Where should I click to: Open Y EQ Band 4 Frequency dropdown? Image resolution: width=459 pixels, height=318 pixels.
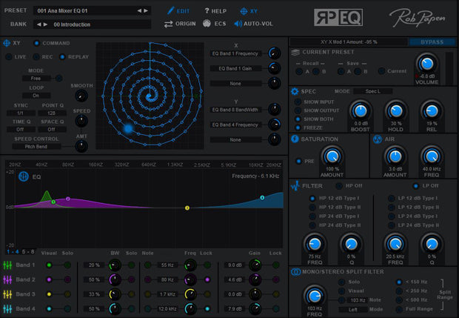(x=235, y=125)
